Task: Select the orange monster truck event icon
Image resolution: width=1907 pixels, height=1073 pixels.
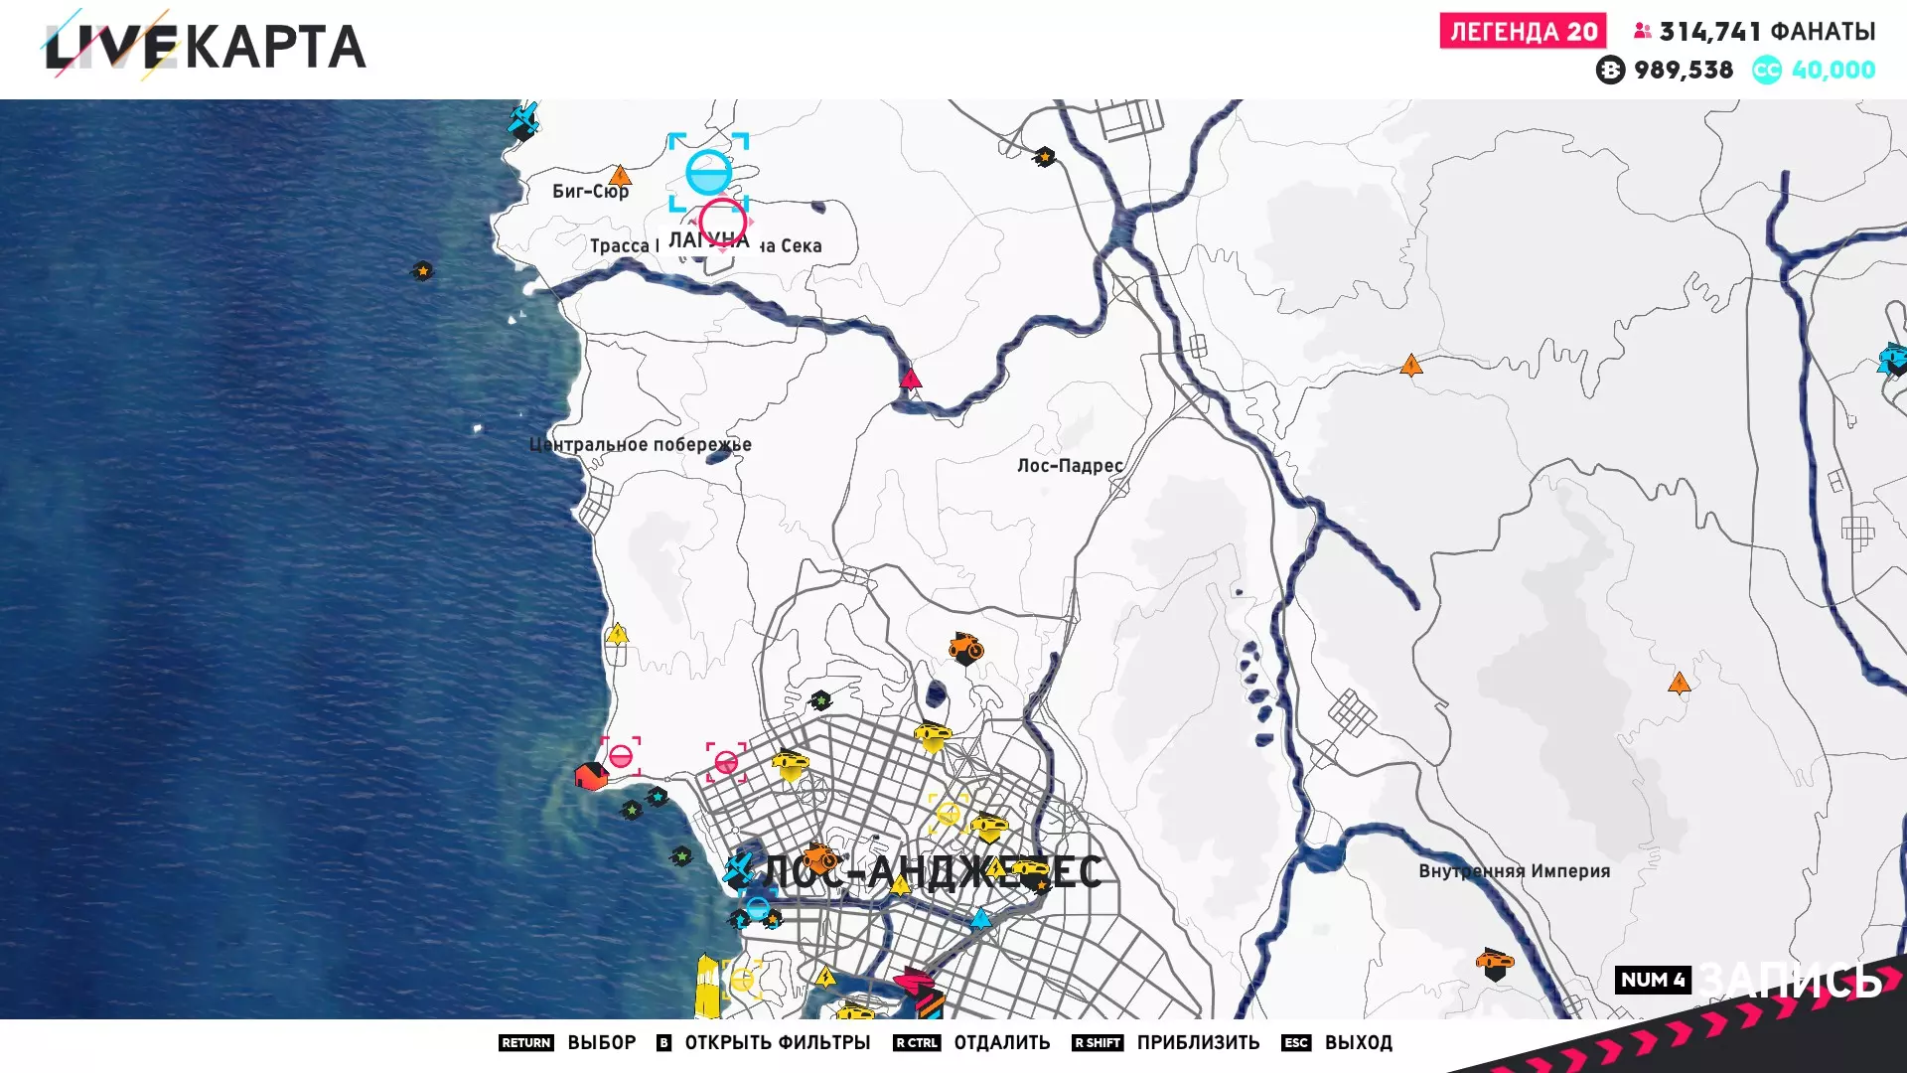Action: 965,648
